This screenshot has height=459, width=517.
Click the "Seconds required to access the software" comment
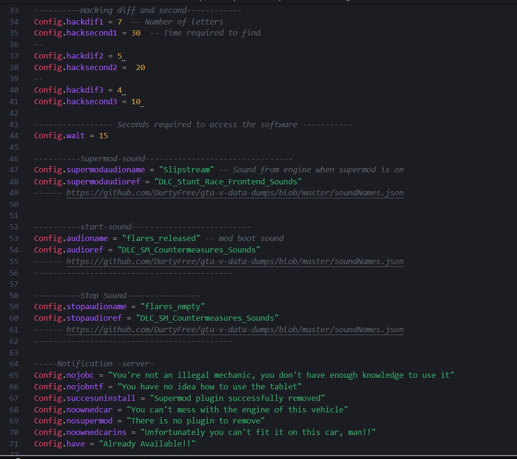coord(207,124)
